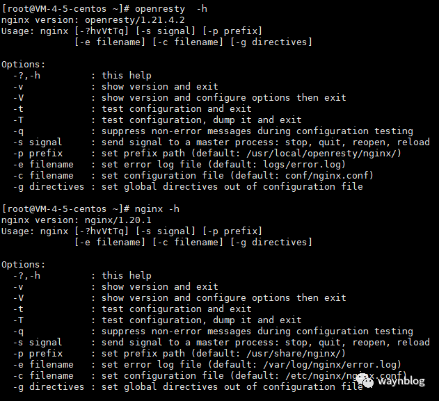Click the 'openresty -h' command text
This screenshot has width=439, height=401.
(x=170, y=9)
